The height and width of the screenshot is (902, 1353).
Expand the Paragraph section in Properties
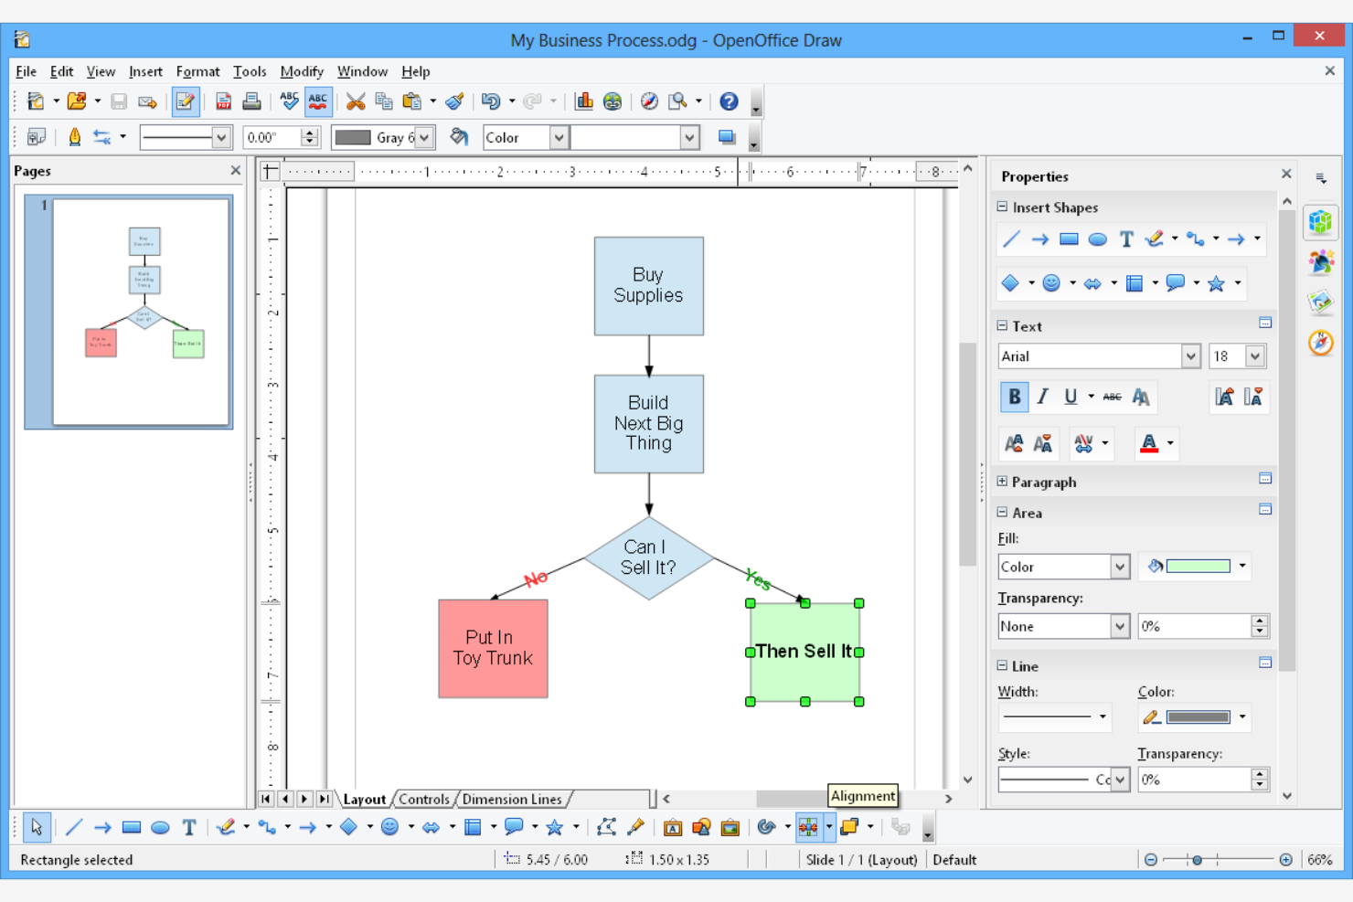1001,482
